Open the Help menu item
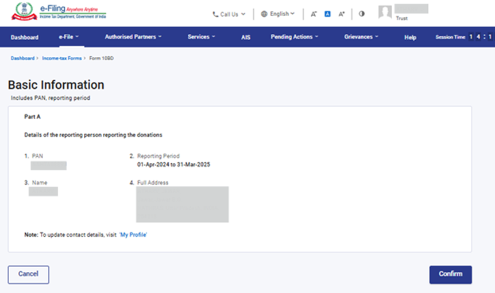The height and width of the screenshot is (293, 495). coord(410,37)
